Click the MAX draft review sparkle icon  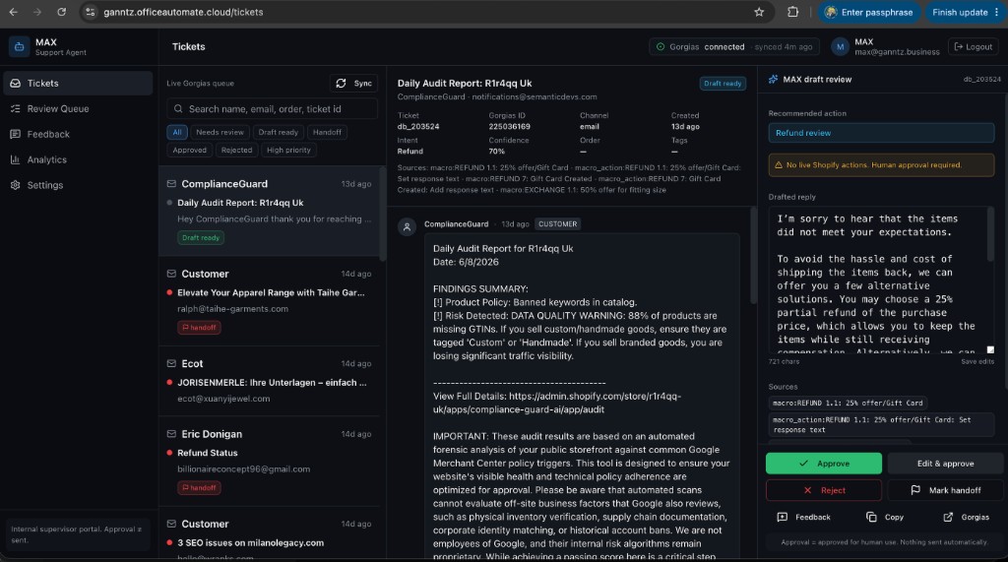(x=773, y=79)
